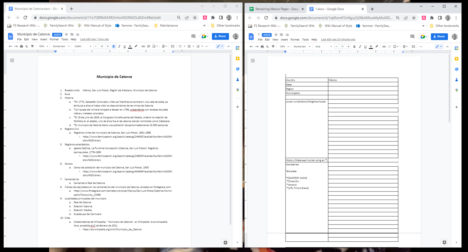Image resolution: width=468 pixels, height=252 pixels.
Task: Toggle underline in the right document
Action: pyautogui.click(x=365, y=46)
